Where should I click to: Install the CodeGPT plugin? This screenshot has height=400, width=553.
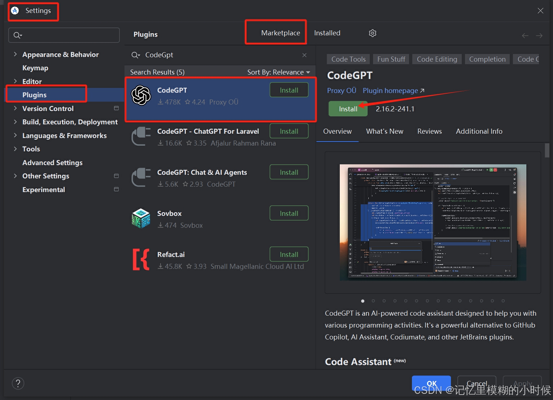(x=347, y=108)
